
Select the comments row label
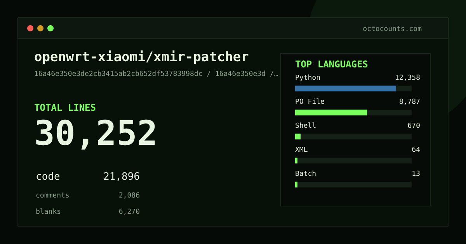click(x=52, y=195)
